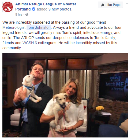This screenshot has height=138, width=131.
Task: Open the Meteorologist tagged link
Action: coord(14,27)
